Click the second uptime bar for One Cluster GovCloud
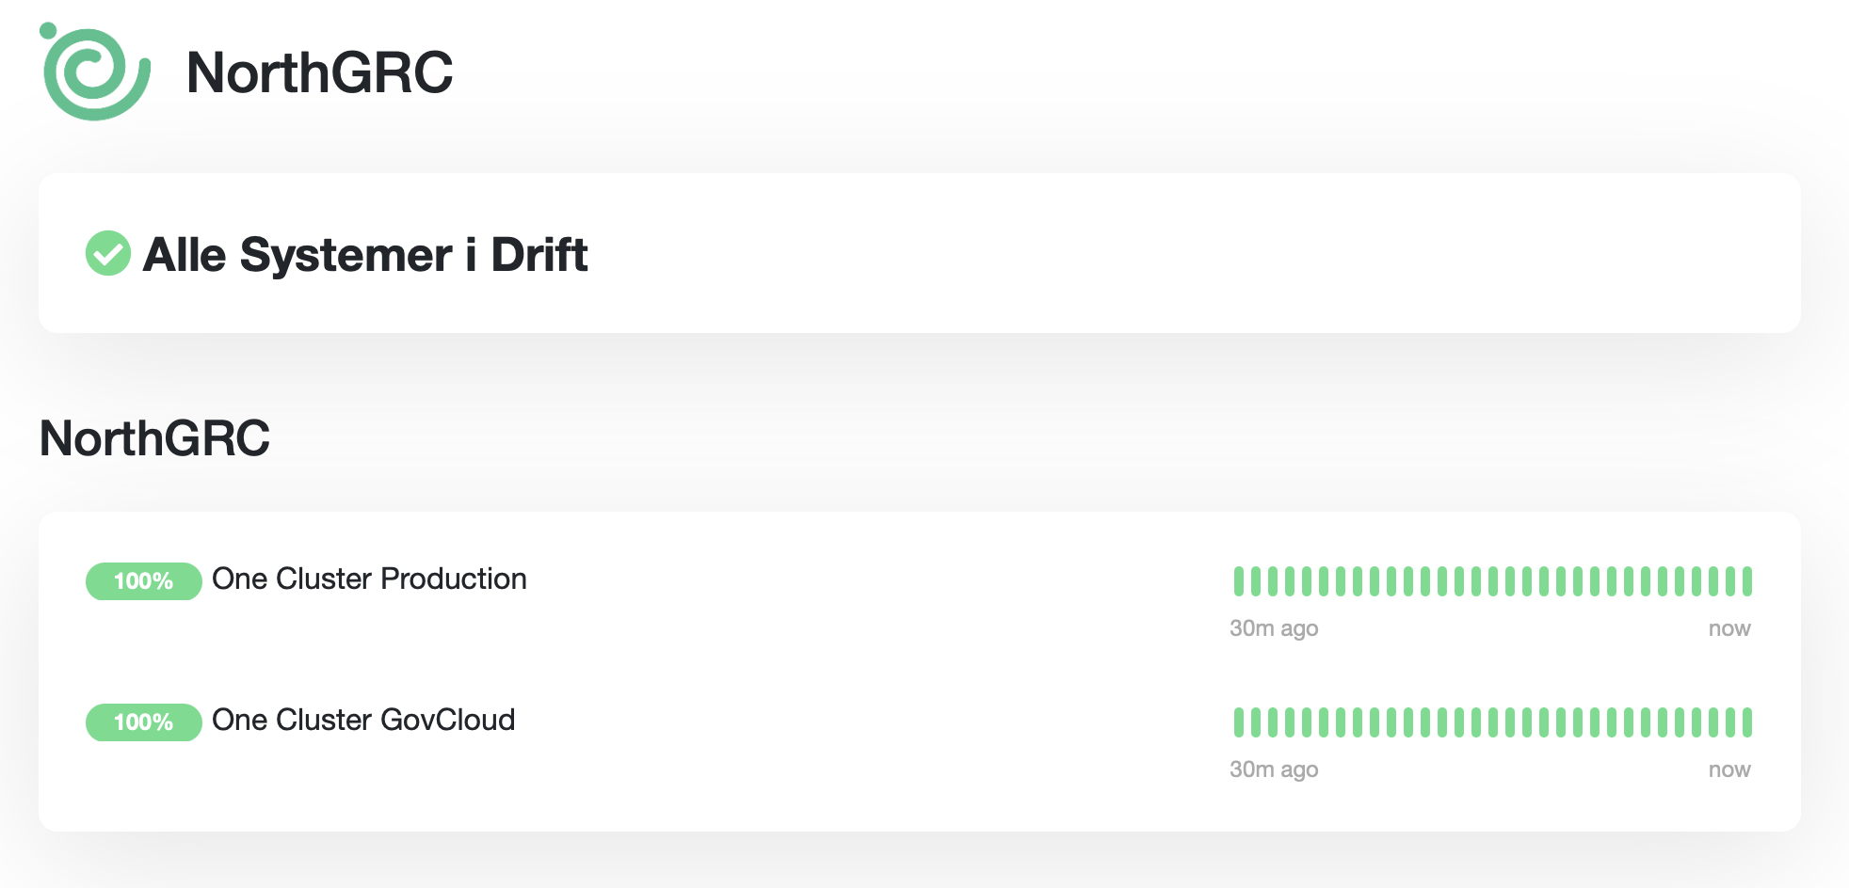Image resolution: width=1849 pixels, height=888 pixels. 1256,722
